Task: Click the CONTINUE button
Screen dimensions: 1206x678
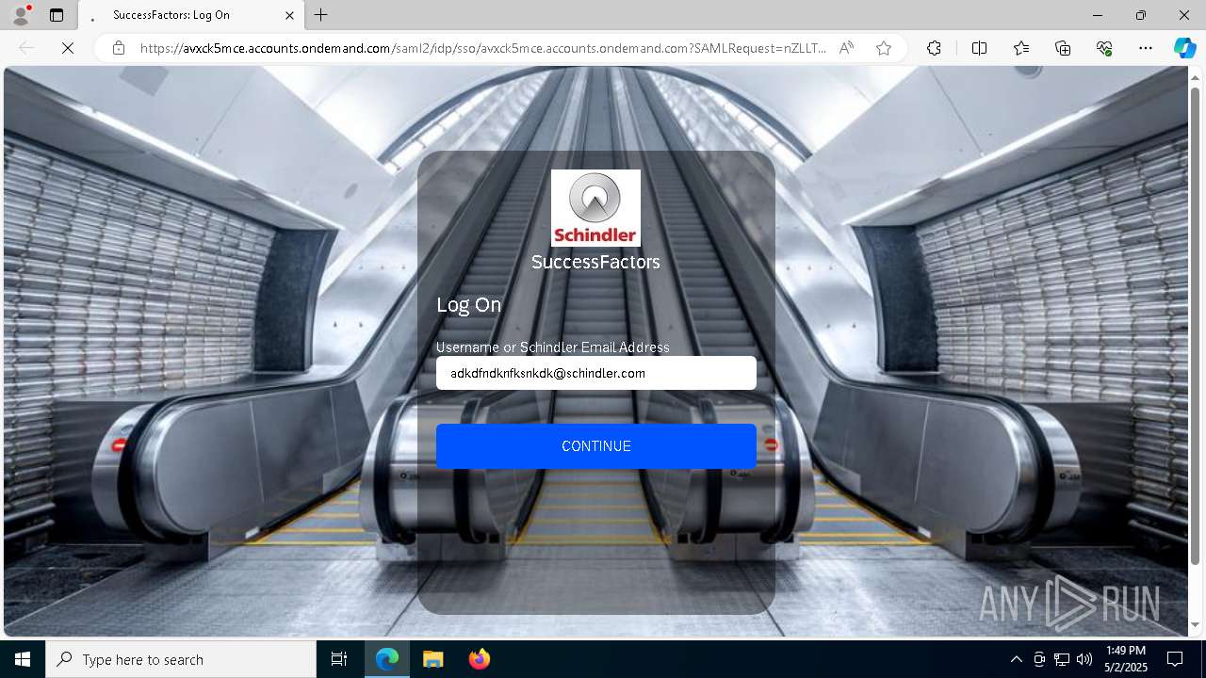Action: 595,446
